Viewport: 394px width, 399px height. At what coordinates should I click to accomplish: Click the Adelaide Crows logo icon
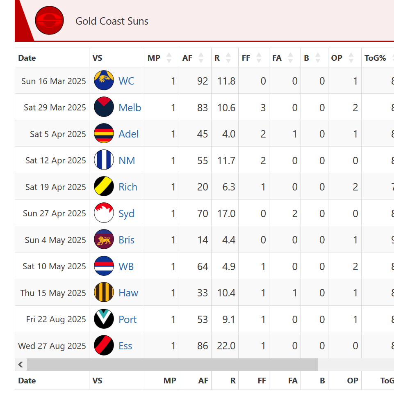tap(104, 133)
